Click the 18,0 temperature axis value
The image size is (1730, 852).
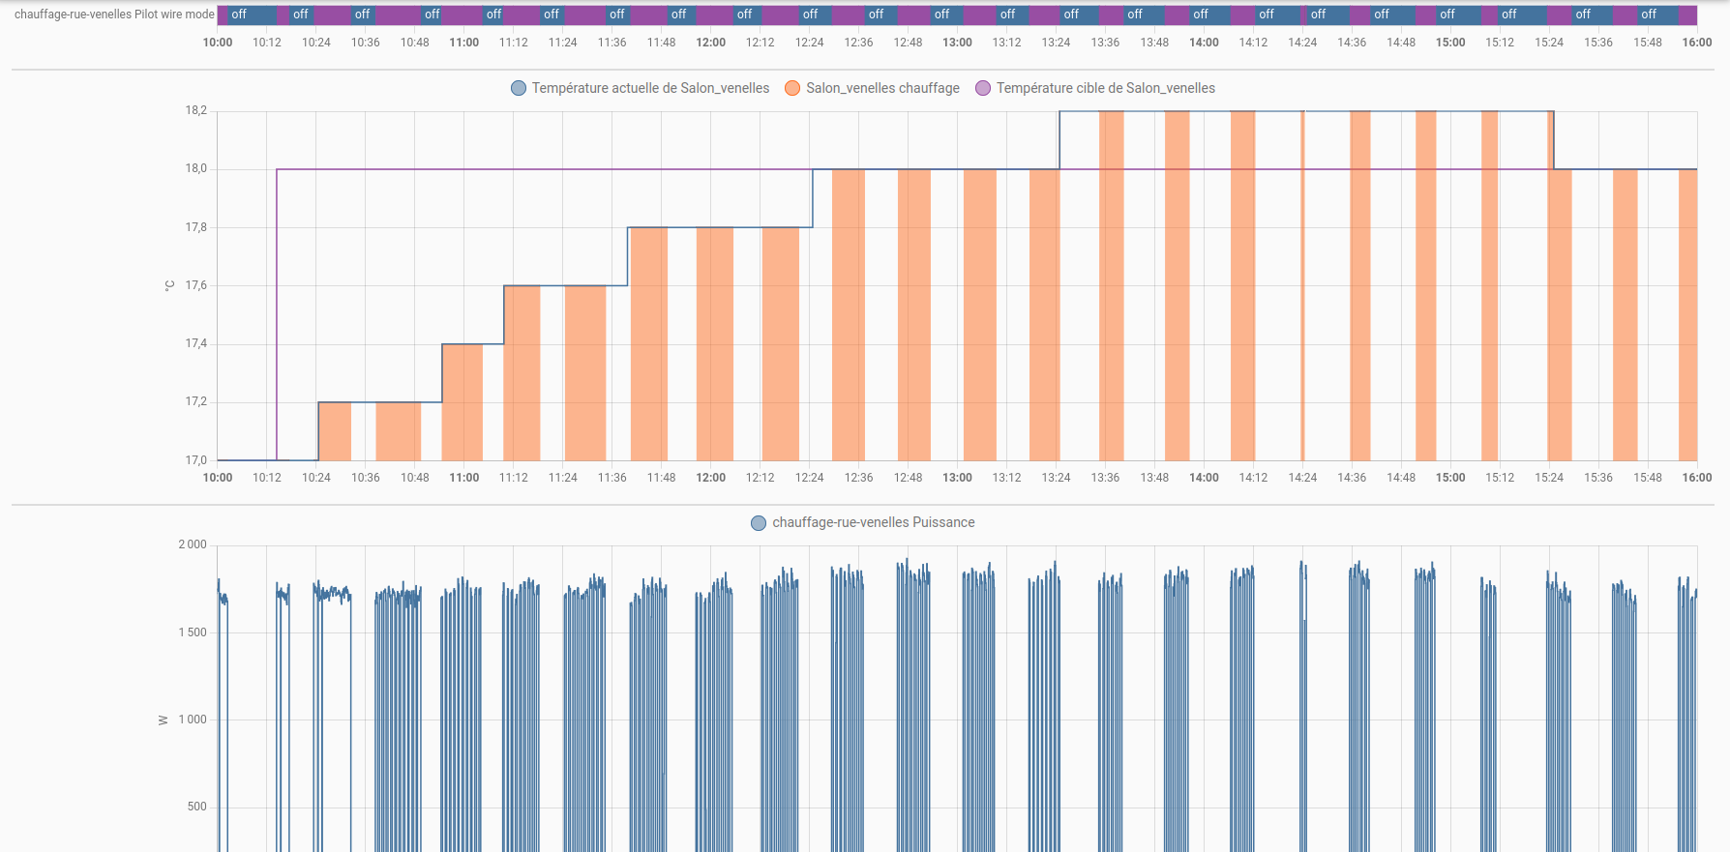[x=196, y=168]
